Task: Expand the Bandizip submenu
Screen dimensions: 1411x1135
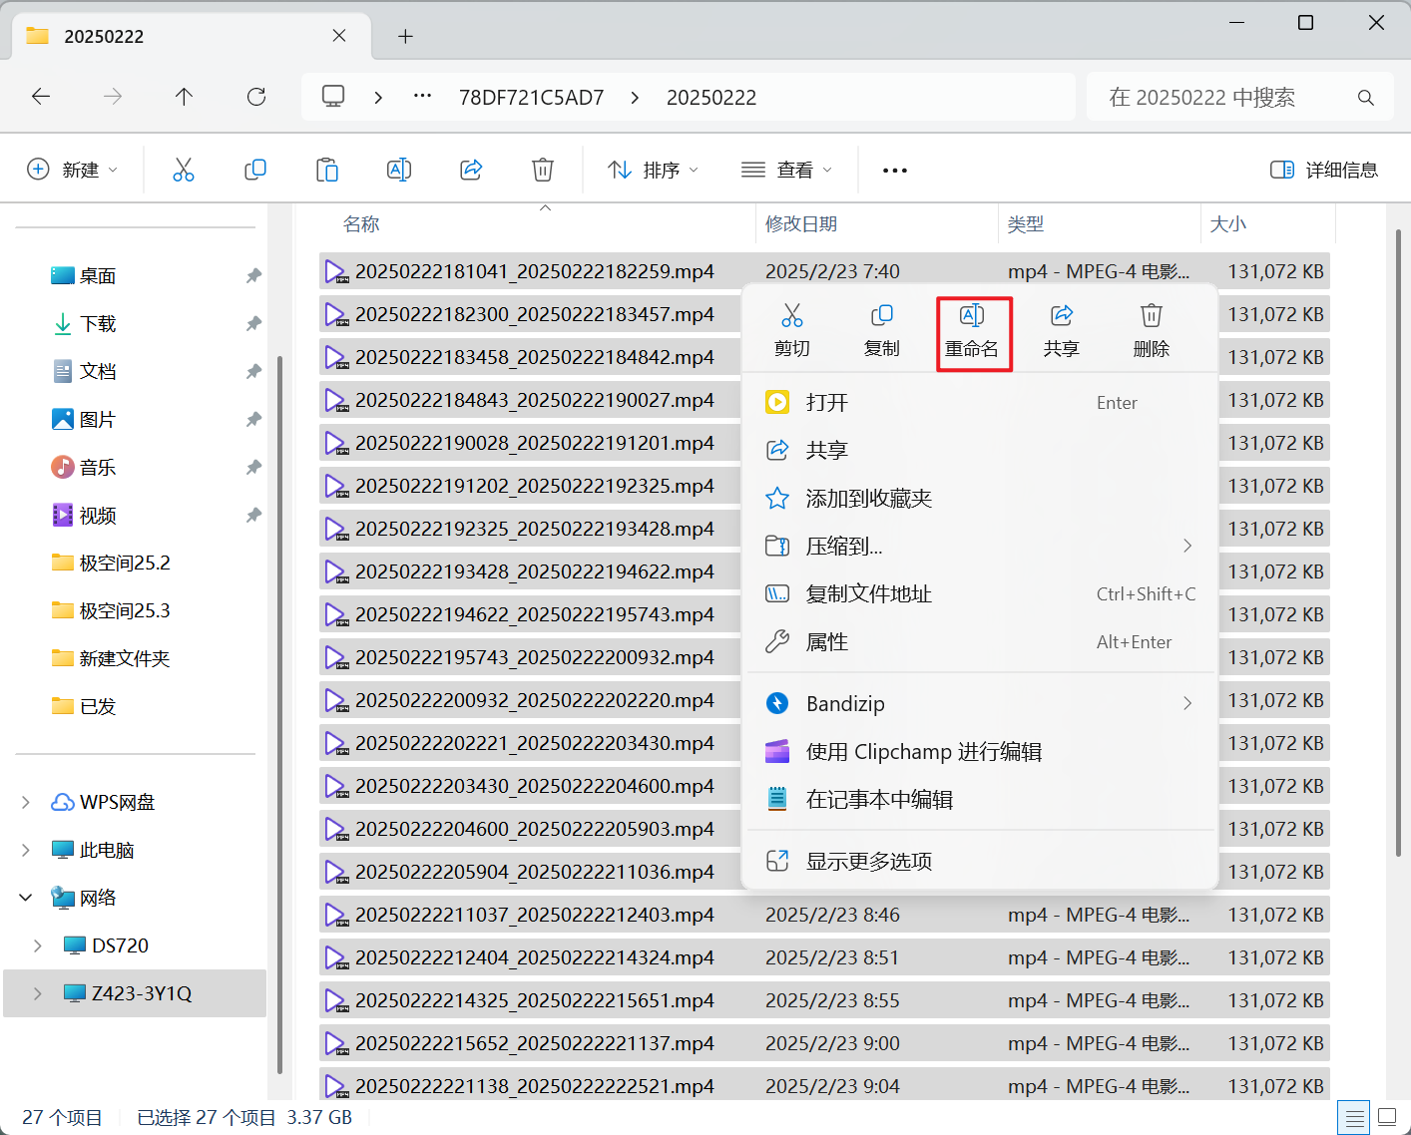Action: point(1187,703)
